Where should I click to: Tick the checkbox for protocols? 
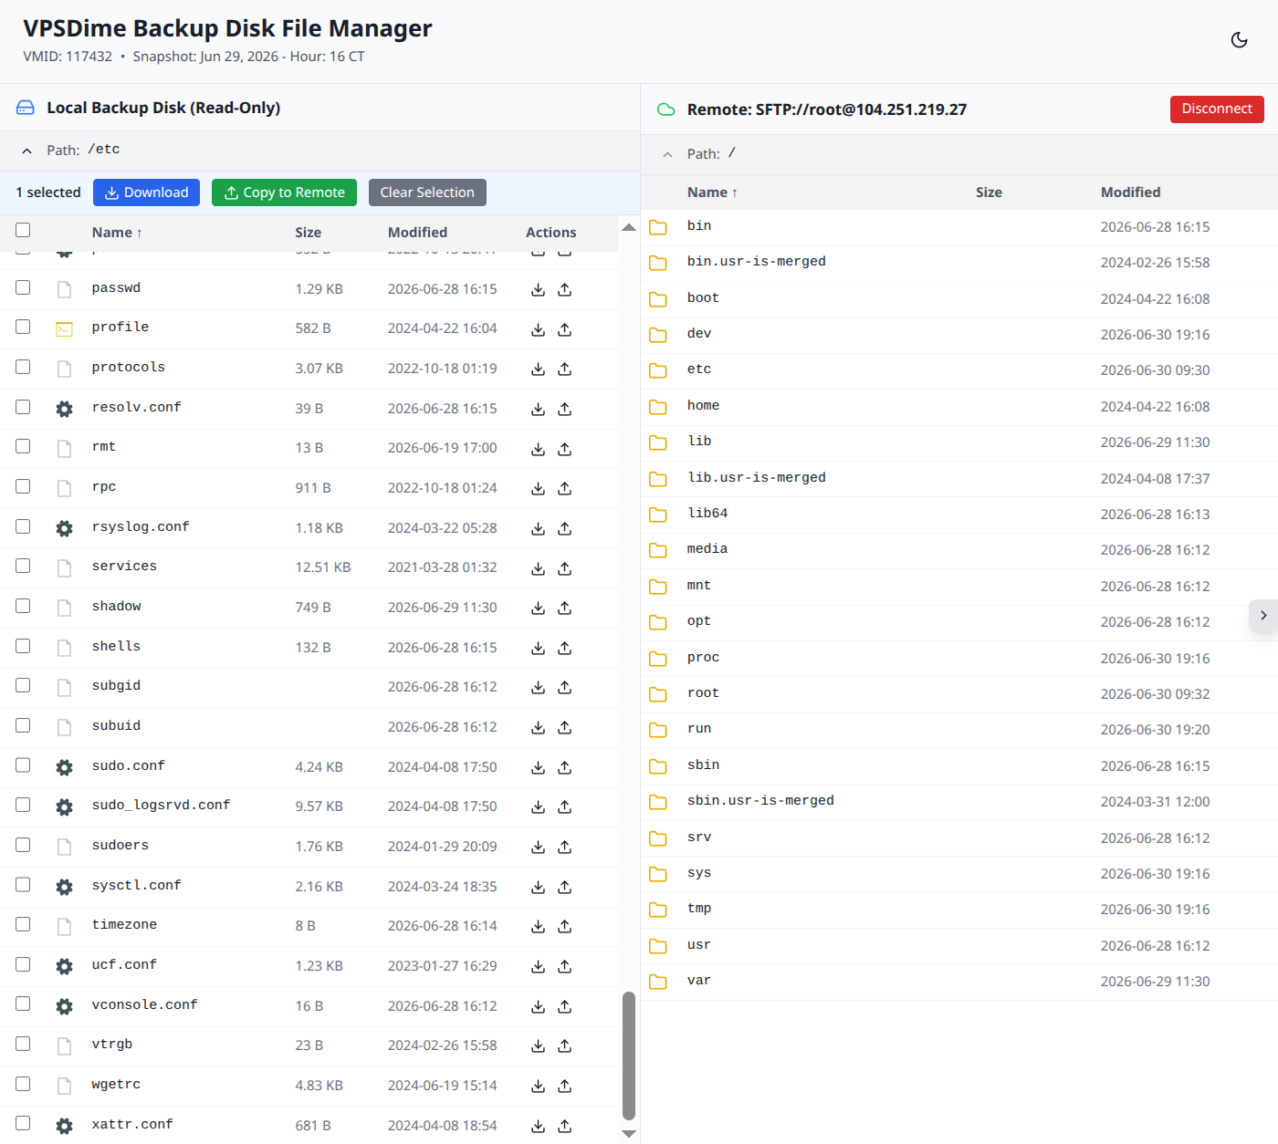[x=23, y=367]
